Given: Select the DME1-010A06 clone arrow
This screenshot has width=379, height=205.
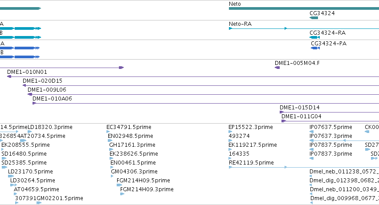Looking at the screenshot, I should point(34,103).
